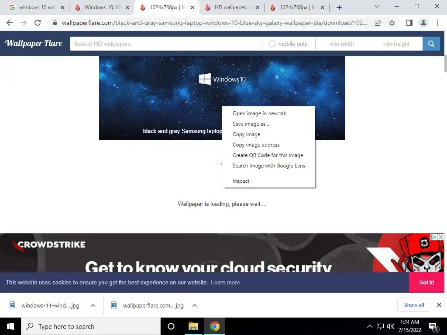Screen dimensions: 447x335
Task: Open Chrome's three-dot menu
Action: tap(437, 23)
